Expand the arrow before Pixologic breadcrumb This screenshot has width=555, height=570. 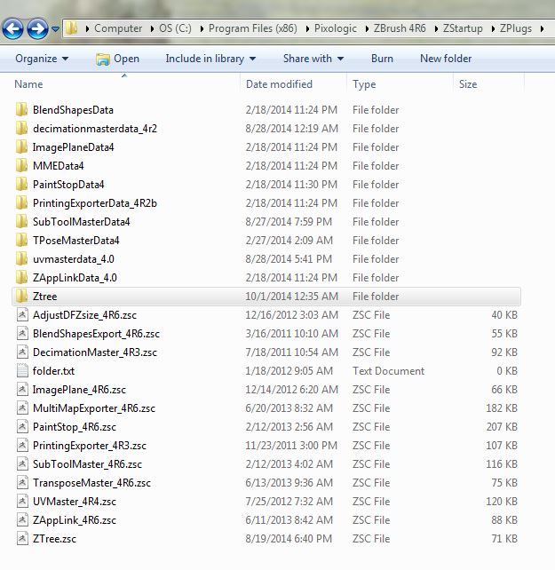(x=307, y=28)
